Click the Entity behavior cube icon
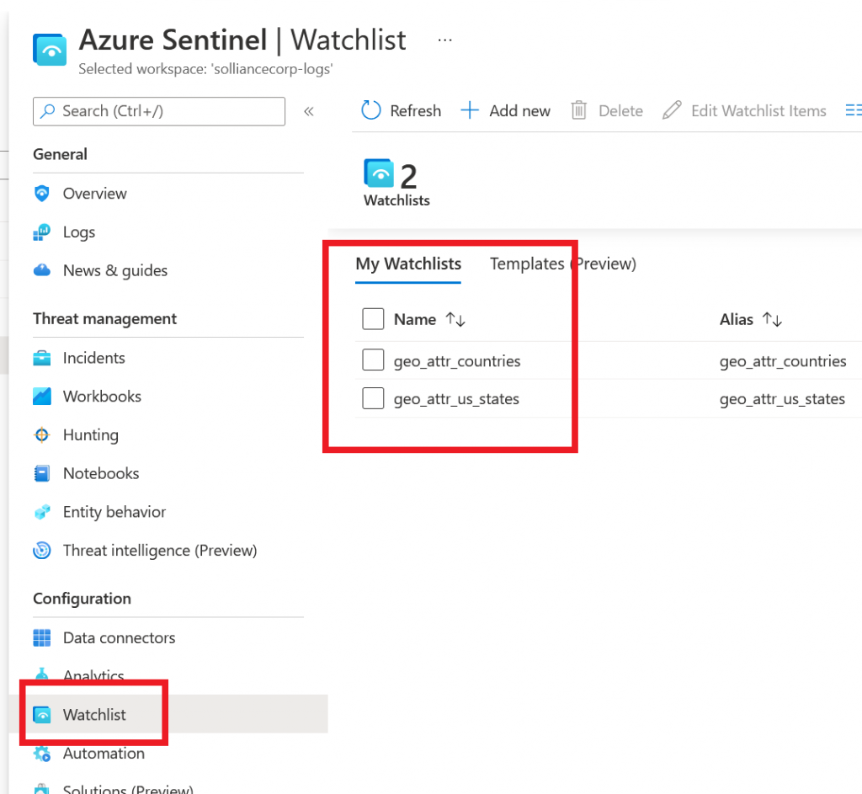Screen dimensions: 862x794 (x=42, y=512)
